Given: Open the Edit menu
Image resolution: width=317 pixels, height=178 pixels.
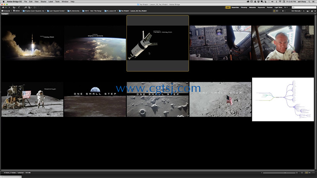Looking at the screenshot, I should [x=31, y=2].
